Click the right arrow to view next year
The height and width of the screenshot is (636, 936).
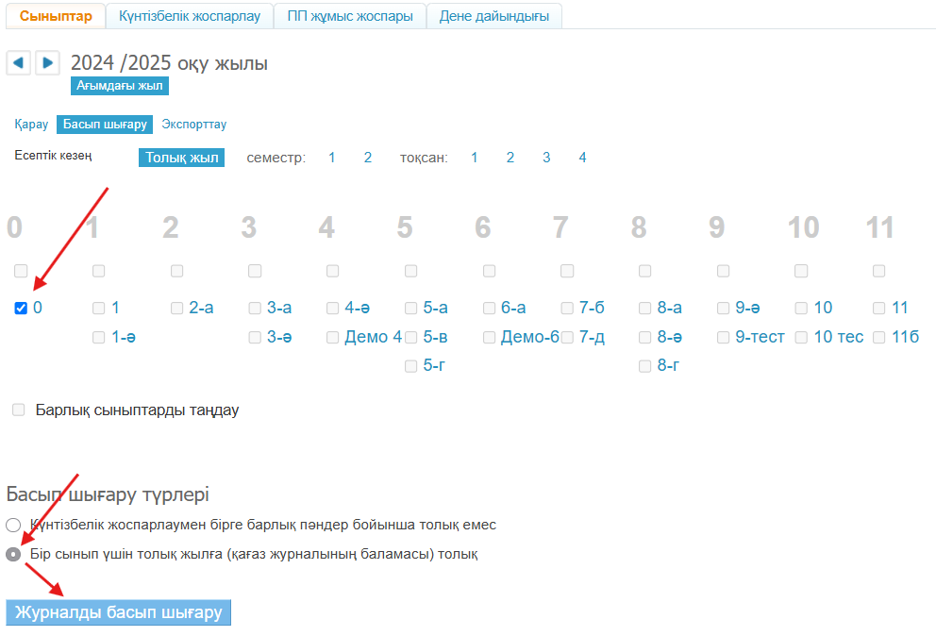click(x=47, y=62)
